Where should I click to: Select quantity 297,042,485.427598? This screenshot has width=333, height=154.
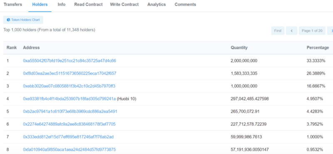click(x=250, y=99)
